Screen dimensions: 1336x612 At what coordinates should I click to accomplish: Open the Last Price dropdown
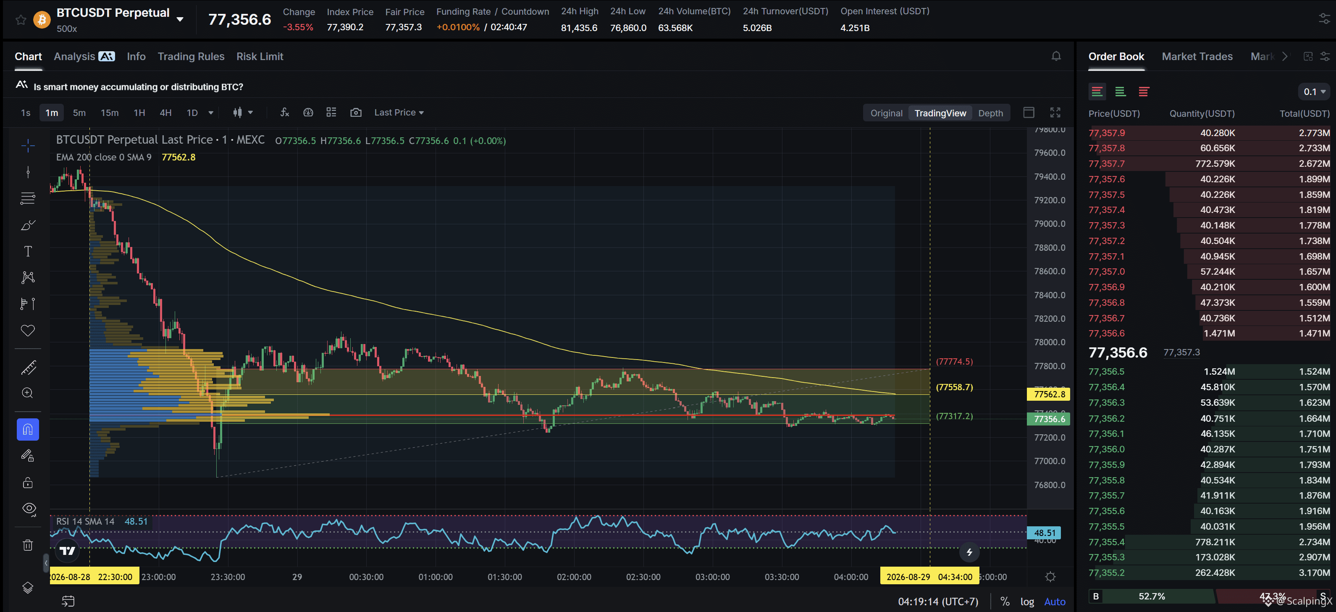tap(399, 113)
